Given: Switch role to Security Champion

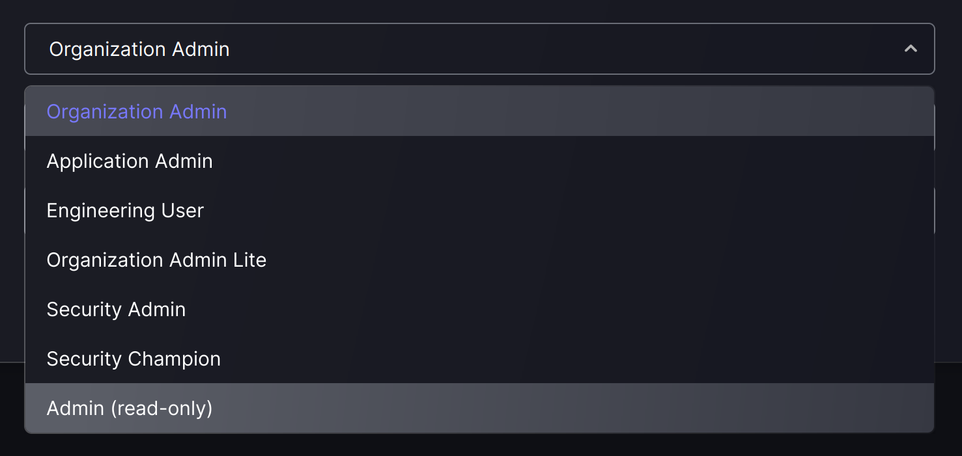Looking at the screenshot, I should tap(479, 358).
